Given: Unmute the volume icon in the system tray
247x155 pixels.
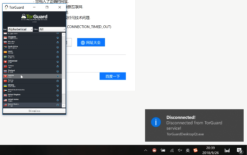Looking at the screenshot, I should click(x=180, y=150).
